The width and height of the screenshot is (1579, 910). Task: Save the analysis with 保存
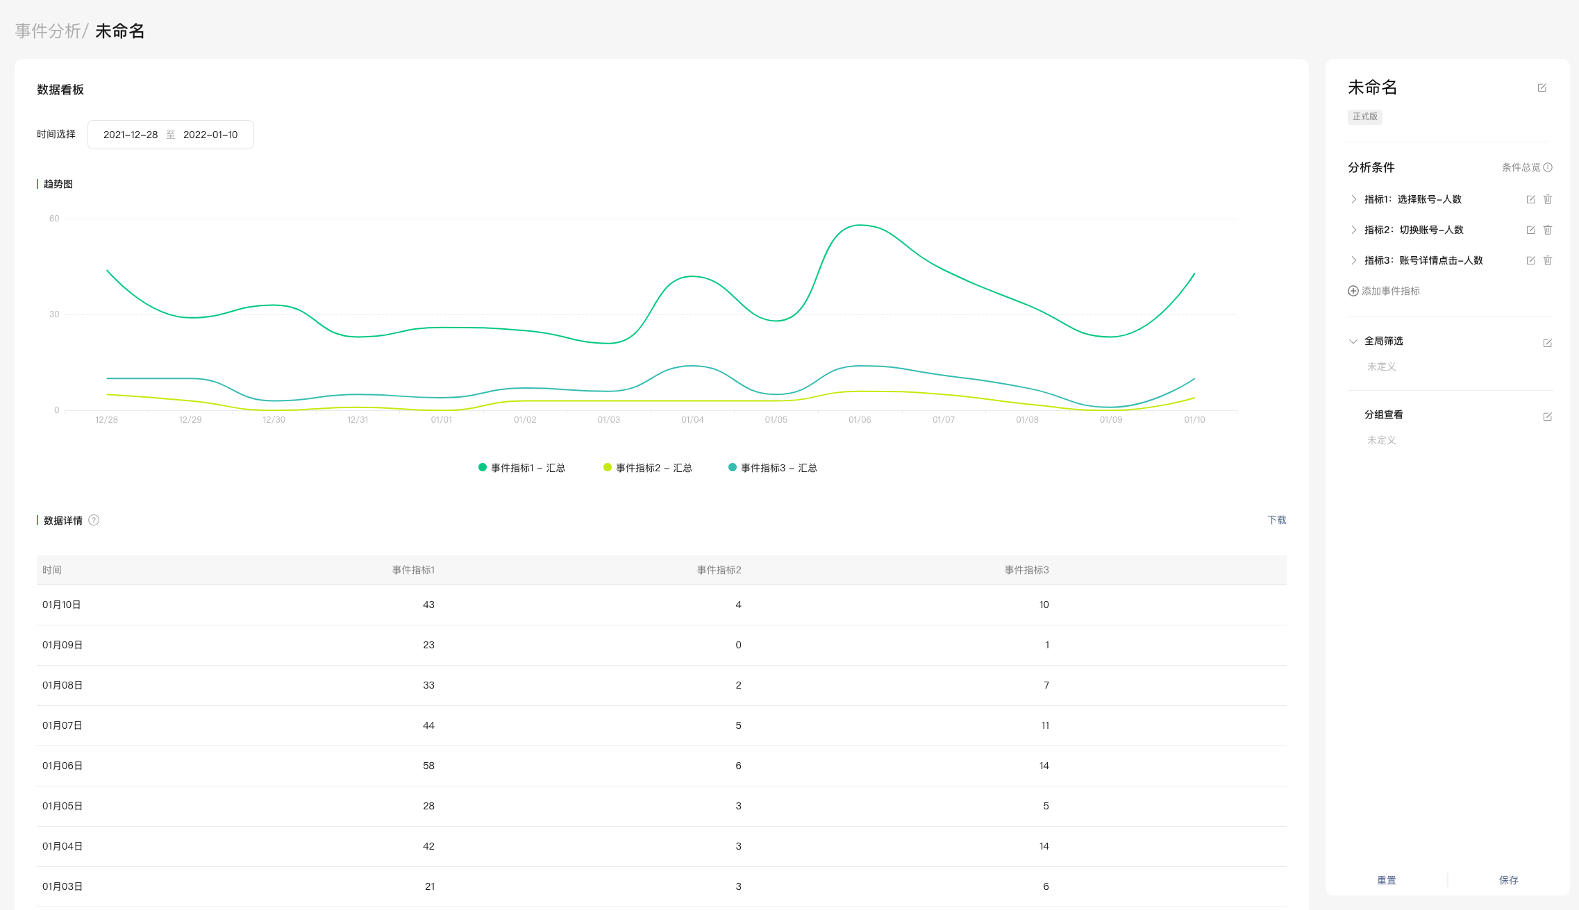tap(1509, 880)
